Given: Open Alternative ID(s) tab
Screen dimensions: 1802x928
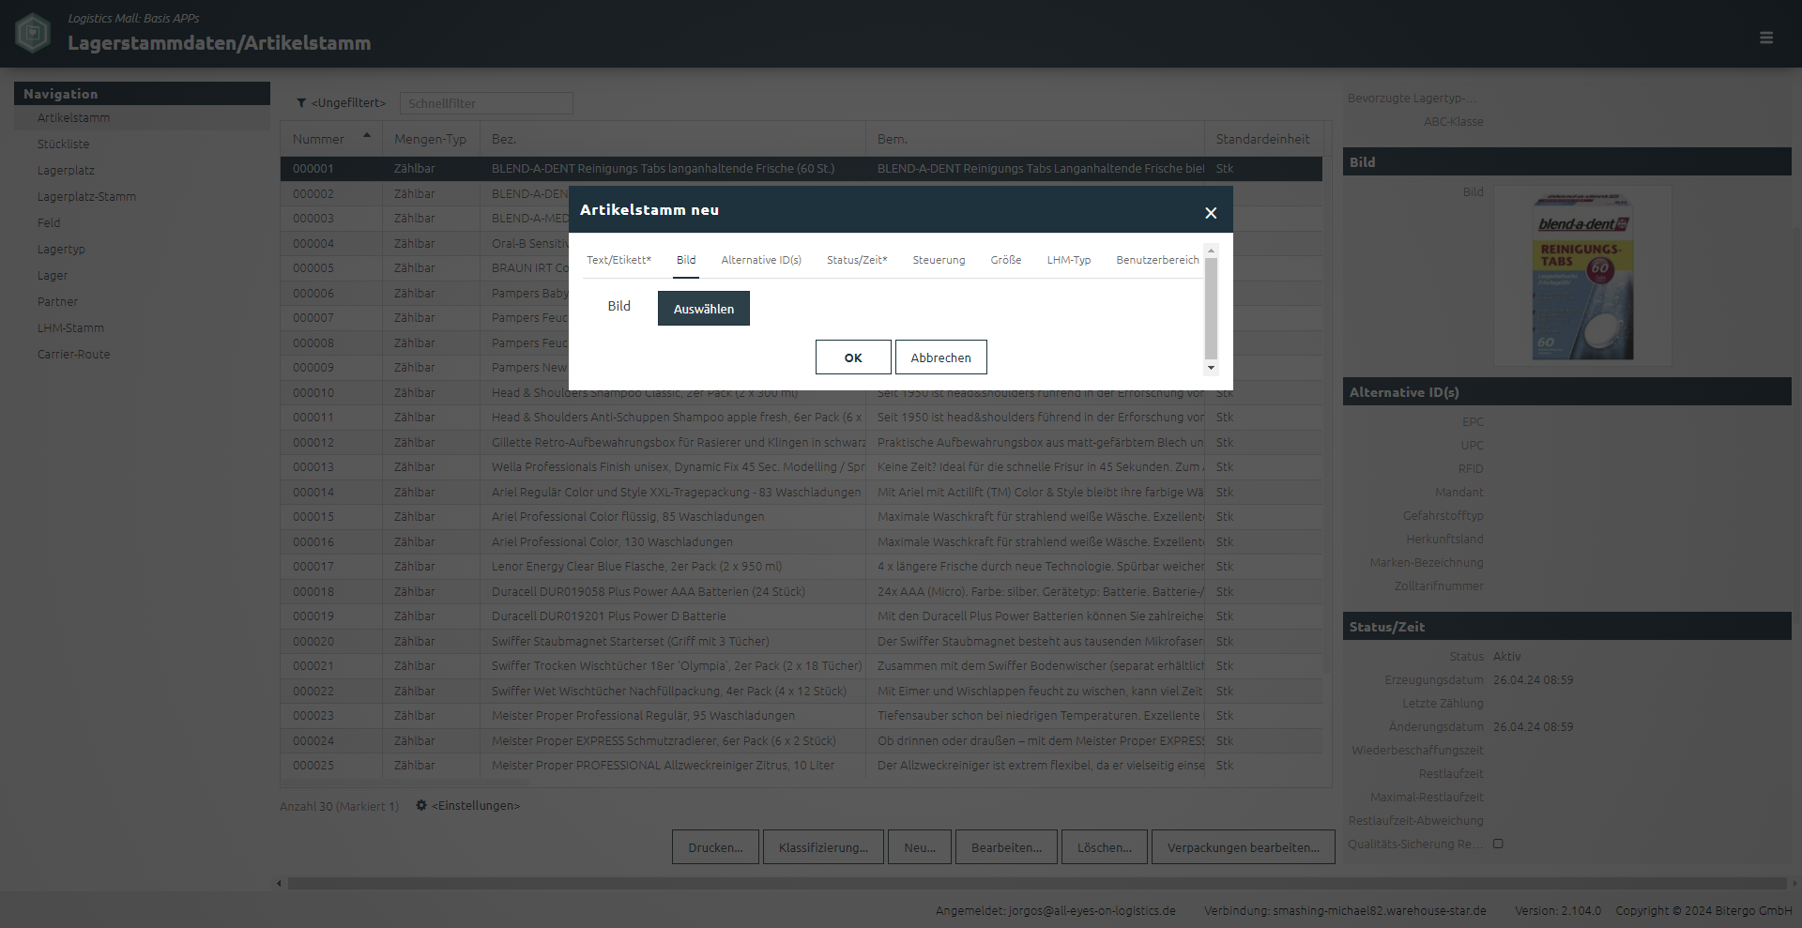Looking at the screenshot, I should (x=761, y=260).
